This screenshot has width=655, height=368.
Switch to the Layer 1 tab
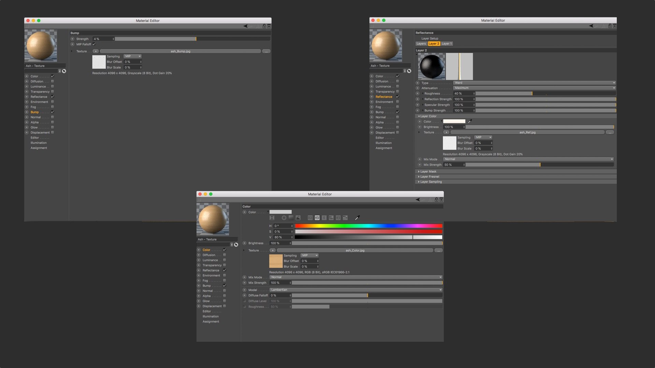(x=447, y=44)
